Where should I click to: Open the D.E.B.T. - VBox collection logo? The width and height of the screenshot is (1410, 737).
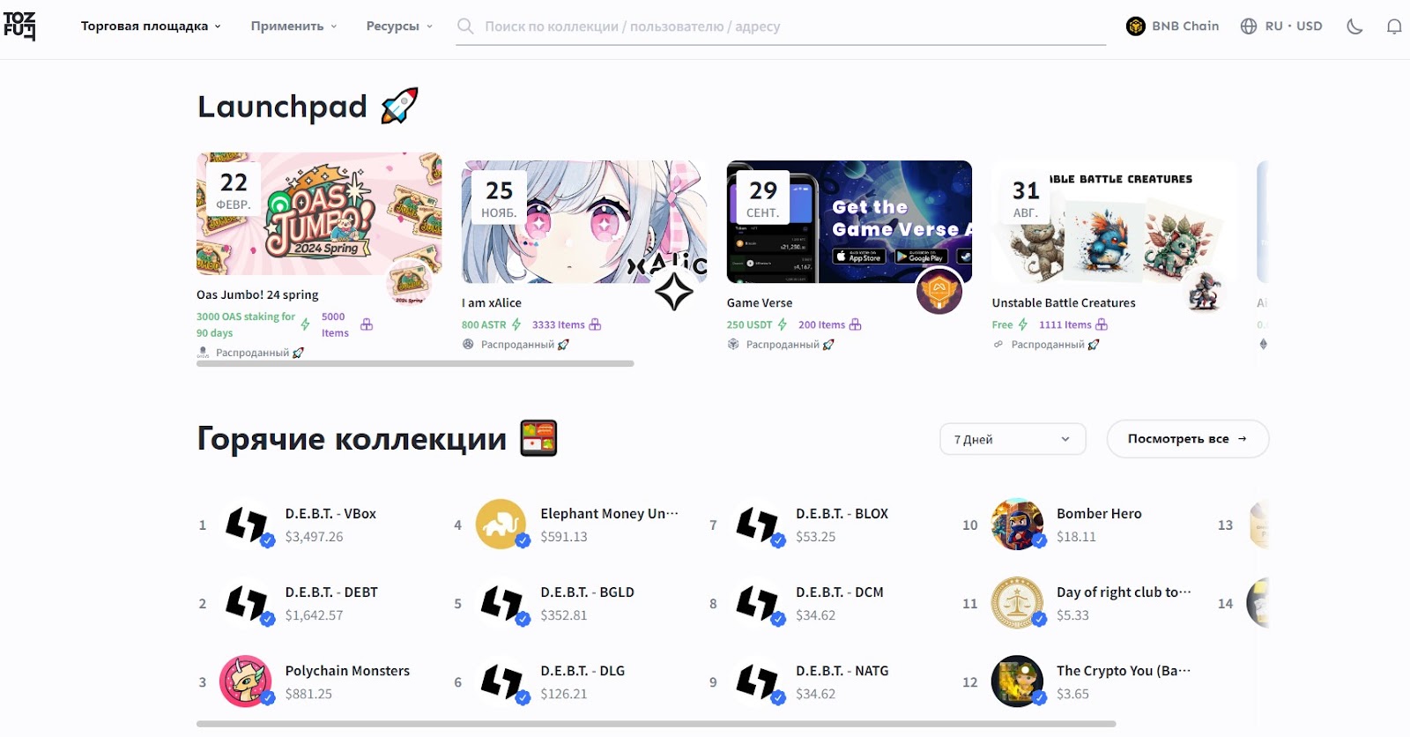pyautogui.click(x=248, y=525)
